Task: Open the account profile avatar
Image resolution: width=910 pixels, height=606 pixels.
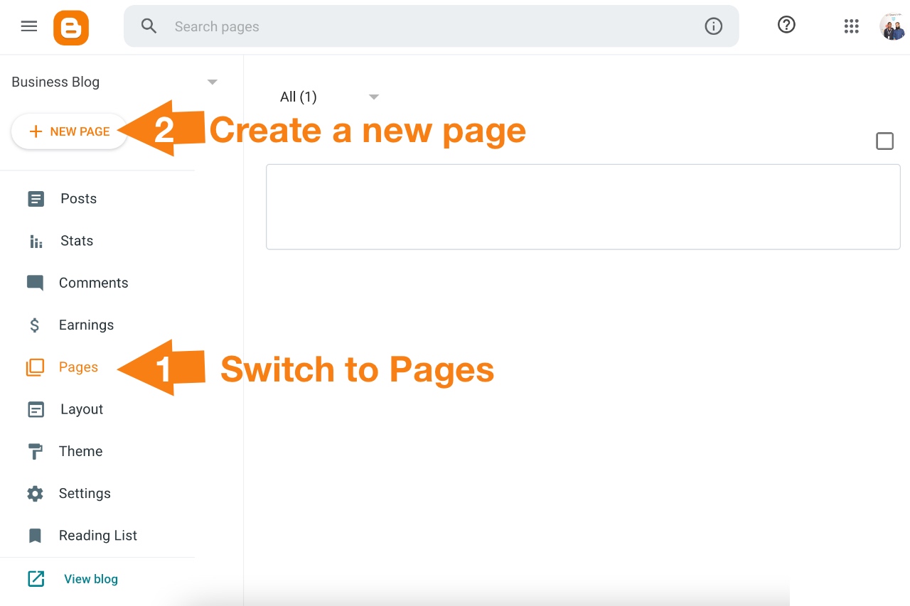Action: (893, 26)
